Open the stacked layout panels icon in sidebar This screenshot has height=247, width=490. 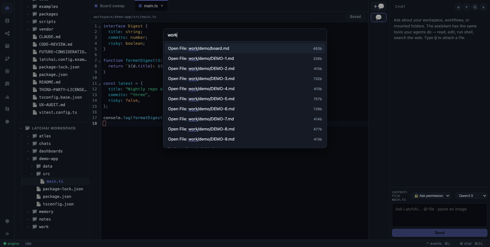coord(7,46)
